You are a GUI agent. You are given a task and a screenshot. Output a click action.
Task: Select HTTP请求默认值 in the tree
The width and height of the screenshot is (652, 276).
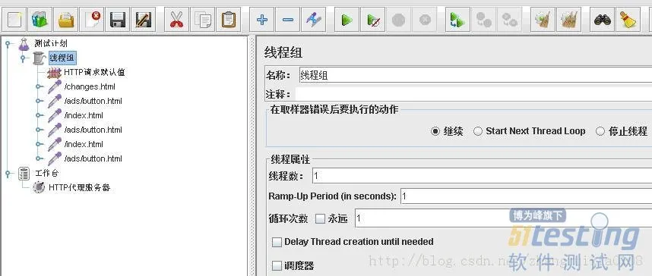point(94,73)
